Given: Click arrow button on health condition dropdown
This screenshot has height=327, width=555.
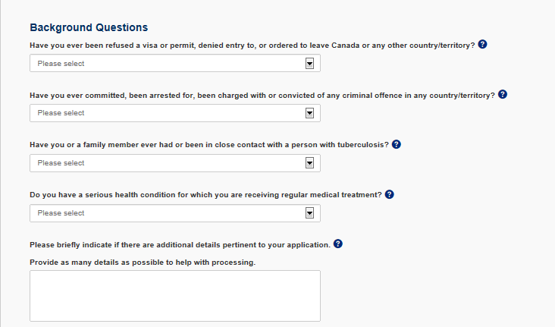Looking at the screenshot, I should pos(309,213).
